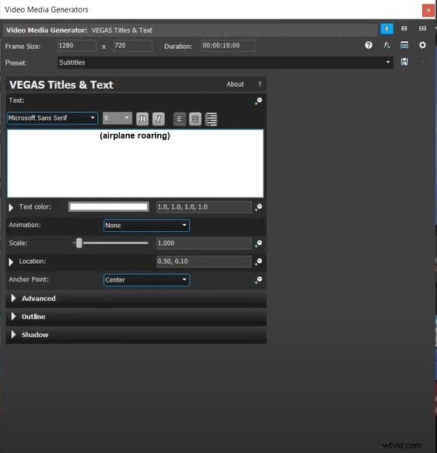Open generator settings gear icon
This screenshot has height=453, width=437.
(x=422, y=45)
